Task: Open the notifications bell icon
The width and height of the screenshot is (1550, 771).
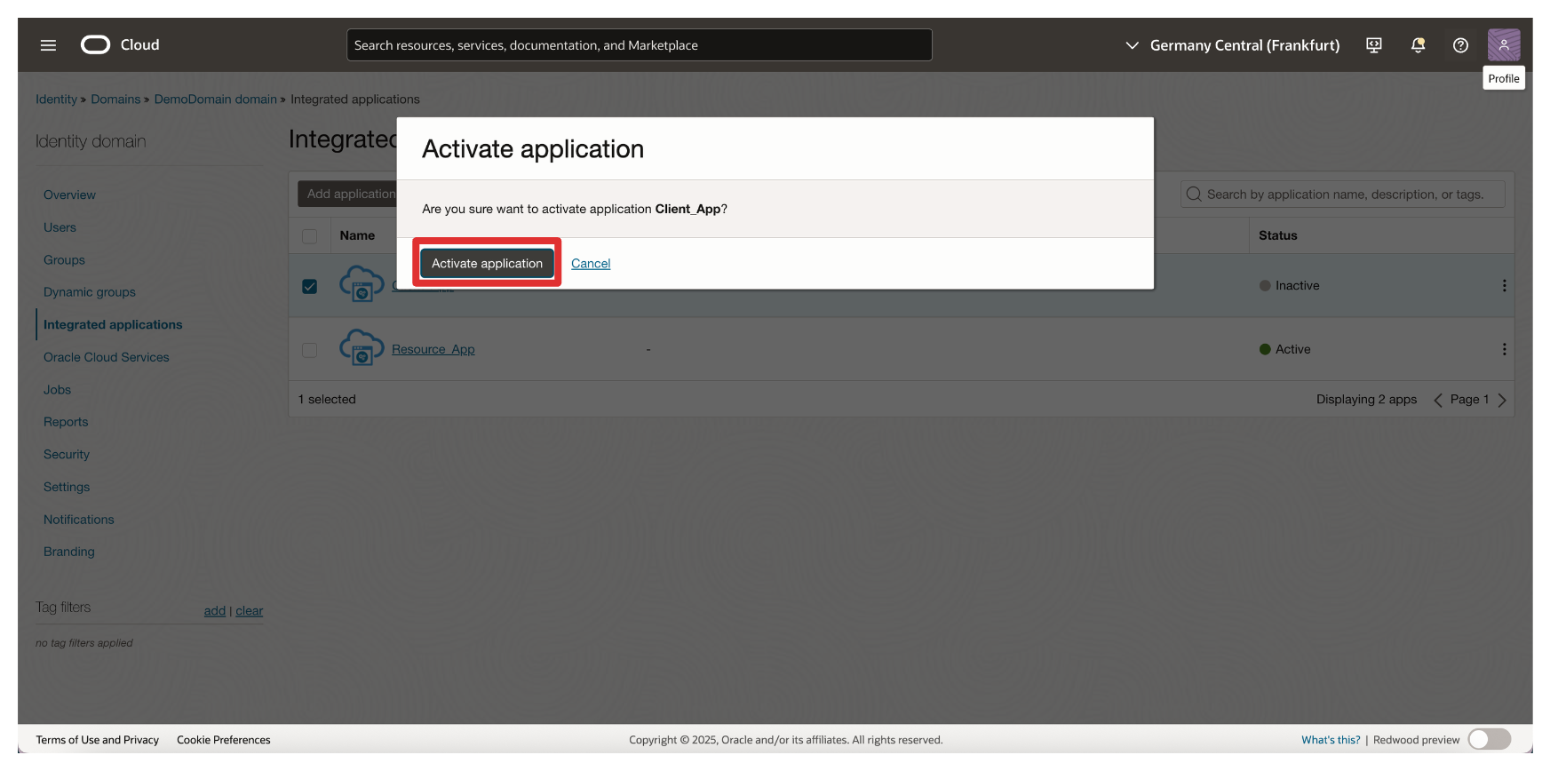Action: pos(1418,45)
